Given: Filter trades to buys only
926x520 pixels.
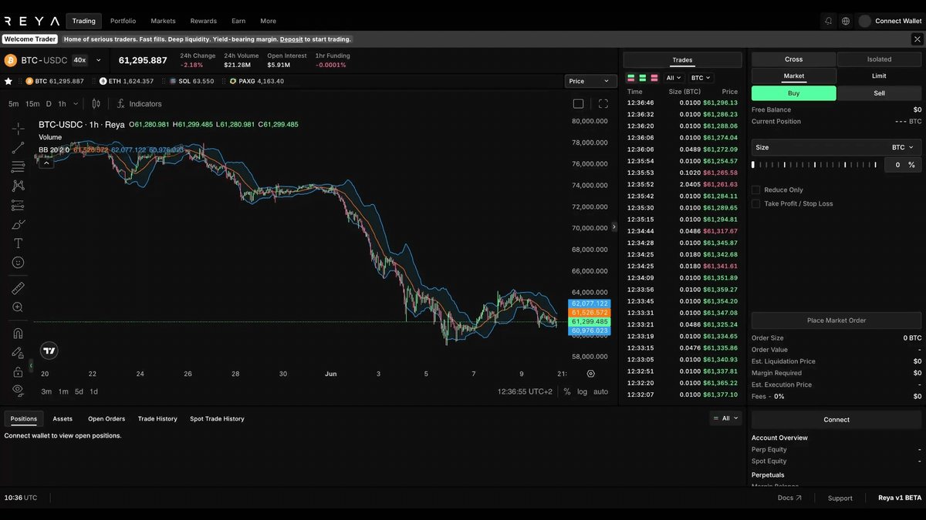Looking at the screenshot, I should [642, 78].
